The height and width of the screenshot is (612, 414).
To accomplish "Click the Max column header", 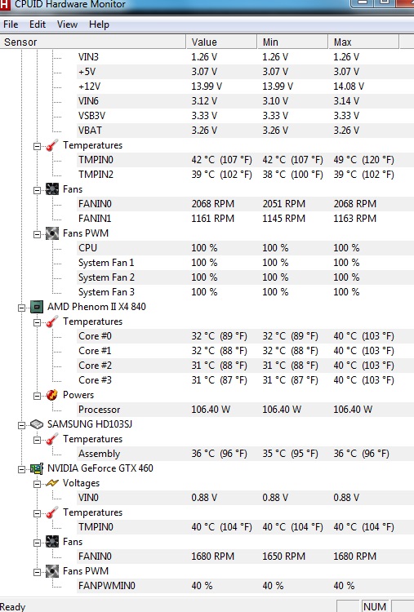I will [363, 42].
